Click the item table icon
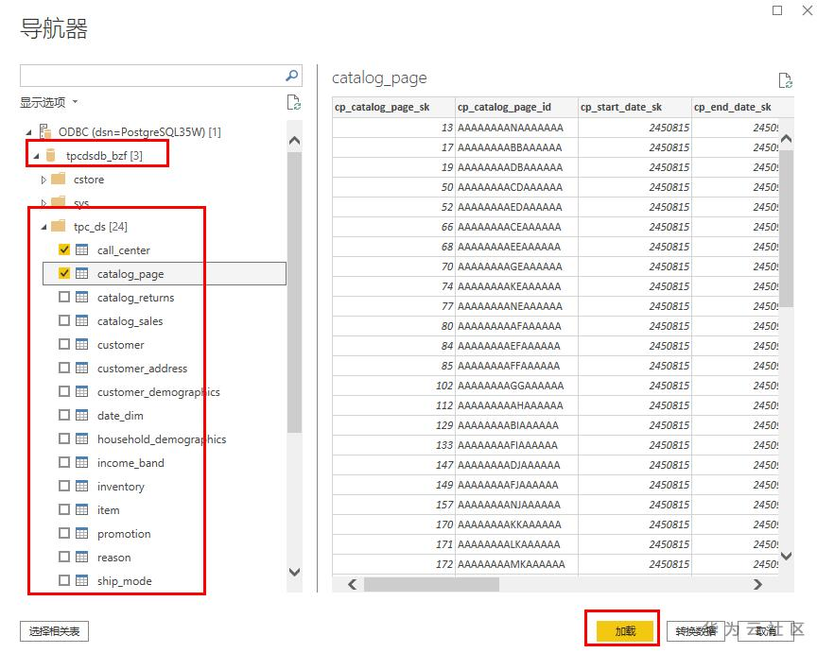The width and height of the screenshot is (817, 653). pyautogui.click(x=82, y=509)
